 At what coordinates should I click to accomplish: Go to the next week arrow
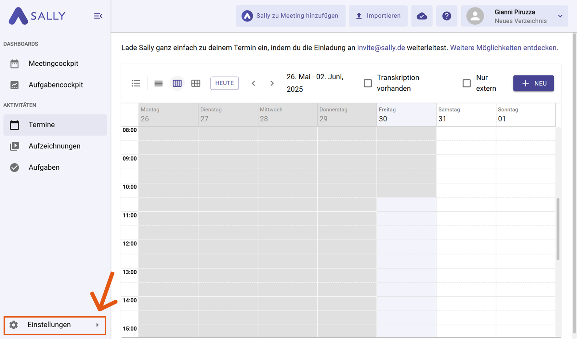[272, 84]
